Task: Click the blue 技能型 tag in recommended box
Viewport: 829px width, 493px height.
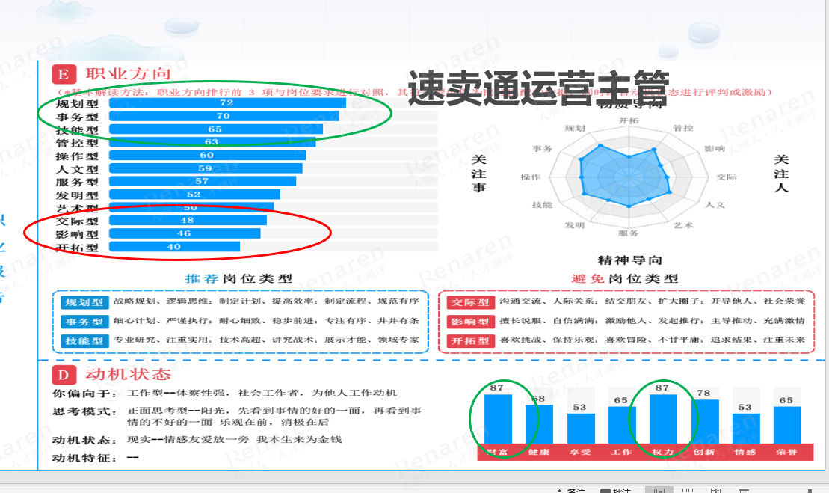Action: click(x=84, y=341)
